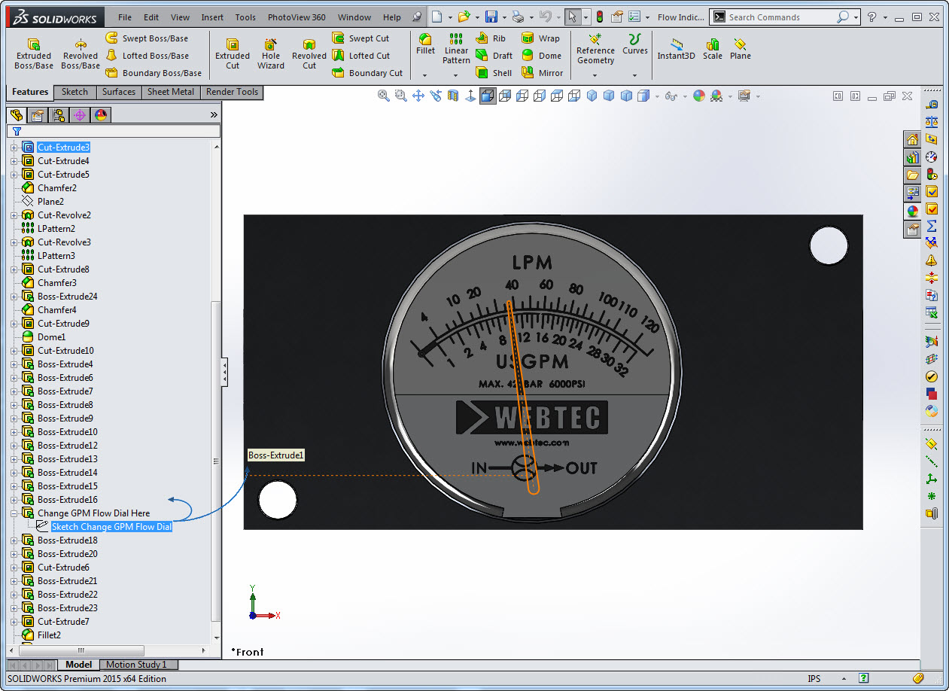
Task: Click Zoom to Fit icon
Action: click(384, 96)
